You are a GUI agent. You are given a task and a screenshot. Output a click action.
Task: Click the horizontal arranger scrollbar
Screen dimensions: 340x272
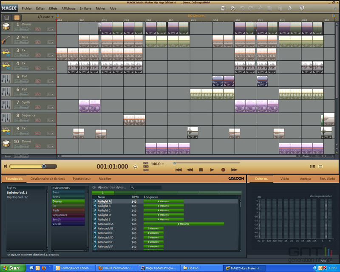178,156
